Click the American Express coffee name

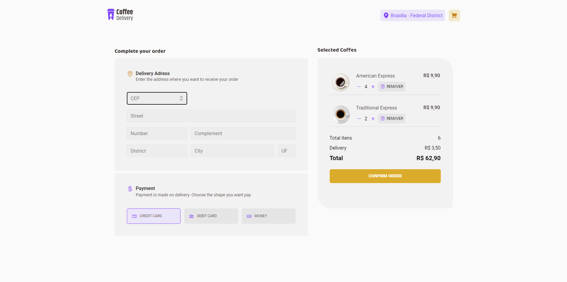pos(375,76)
